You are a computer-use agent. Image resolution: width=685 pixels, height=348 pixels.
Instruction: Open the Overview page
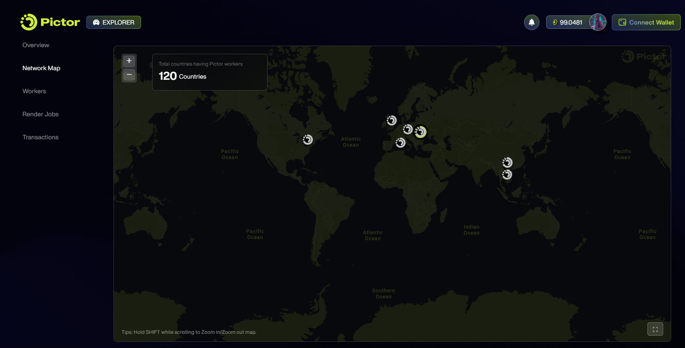(36, 45)
